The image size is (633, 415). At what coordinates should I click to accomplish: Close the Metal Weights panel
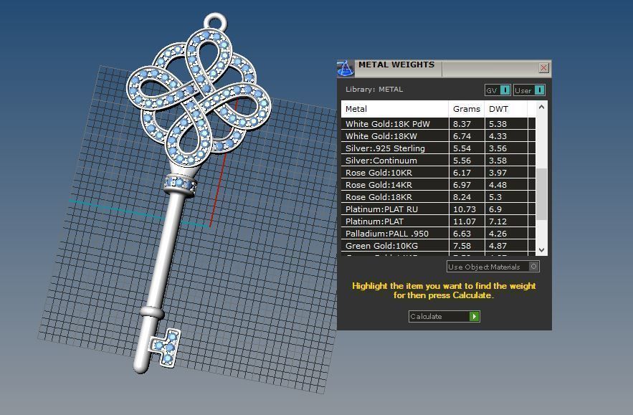[543, 68]
